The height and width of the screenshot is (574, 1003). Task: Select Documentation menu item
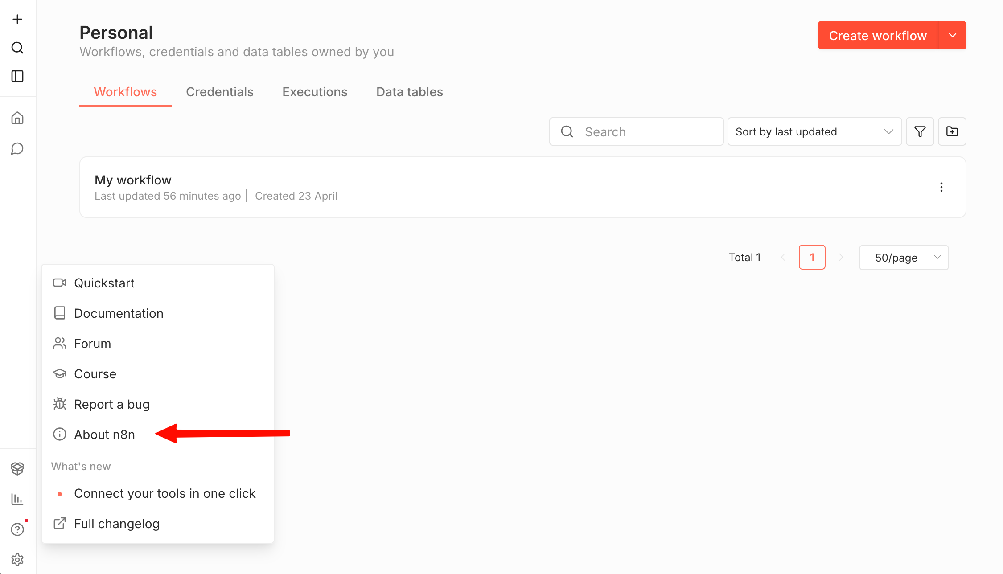click(158, 313)
